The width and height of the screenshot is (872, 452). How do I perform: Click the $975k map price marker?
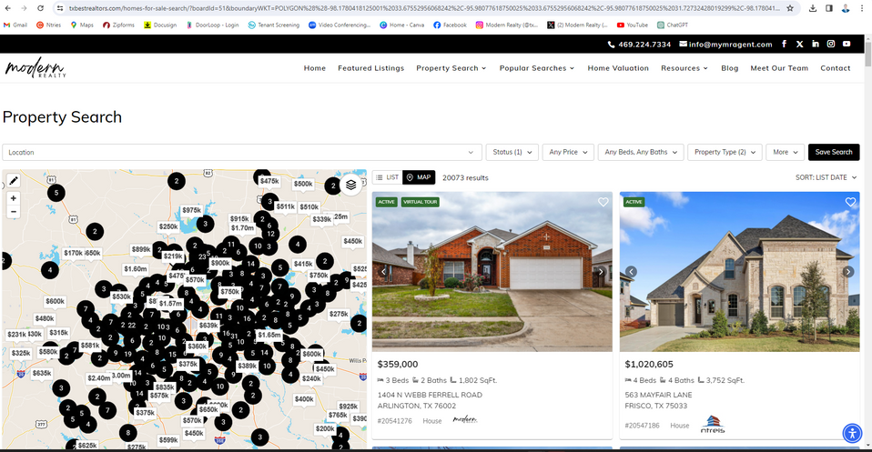click(192, 210)
